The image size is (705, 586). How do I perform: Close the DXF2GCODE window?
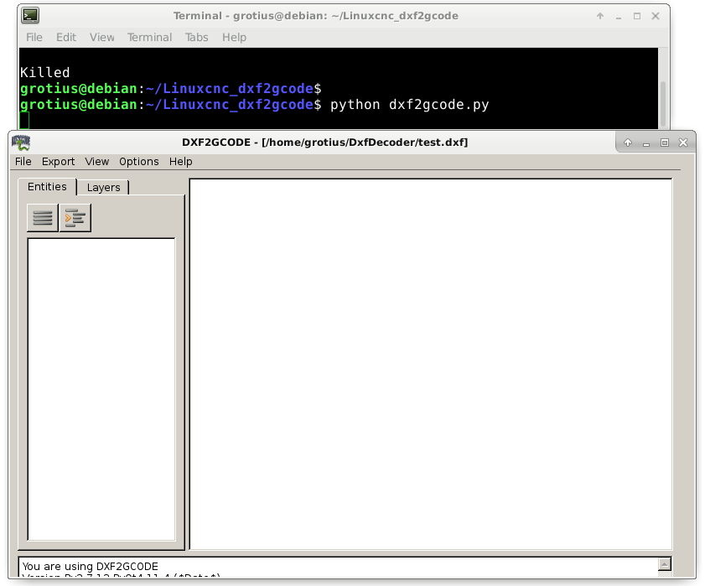click(x=683, y=143)
